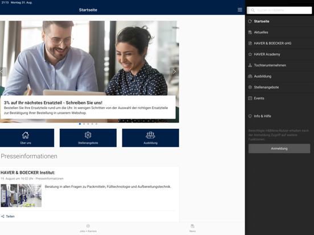Select the third carousel pagination dot
Screen dimensions: 314x235
[88, 124]
